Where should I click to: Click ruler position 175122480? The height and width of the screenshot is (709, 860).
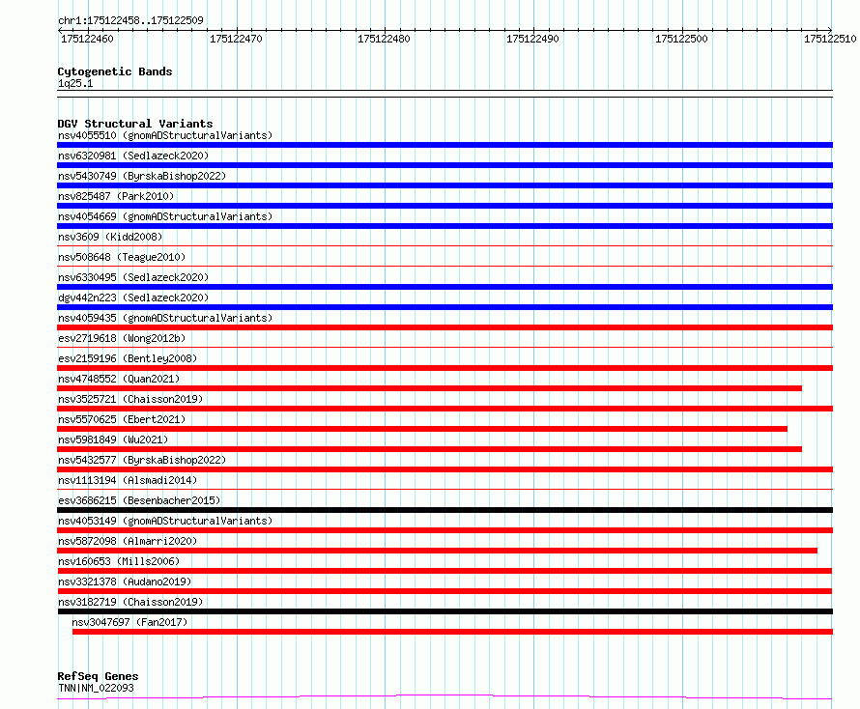tap(384, 39)
